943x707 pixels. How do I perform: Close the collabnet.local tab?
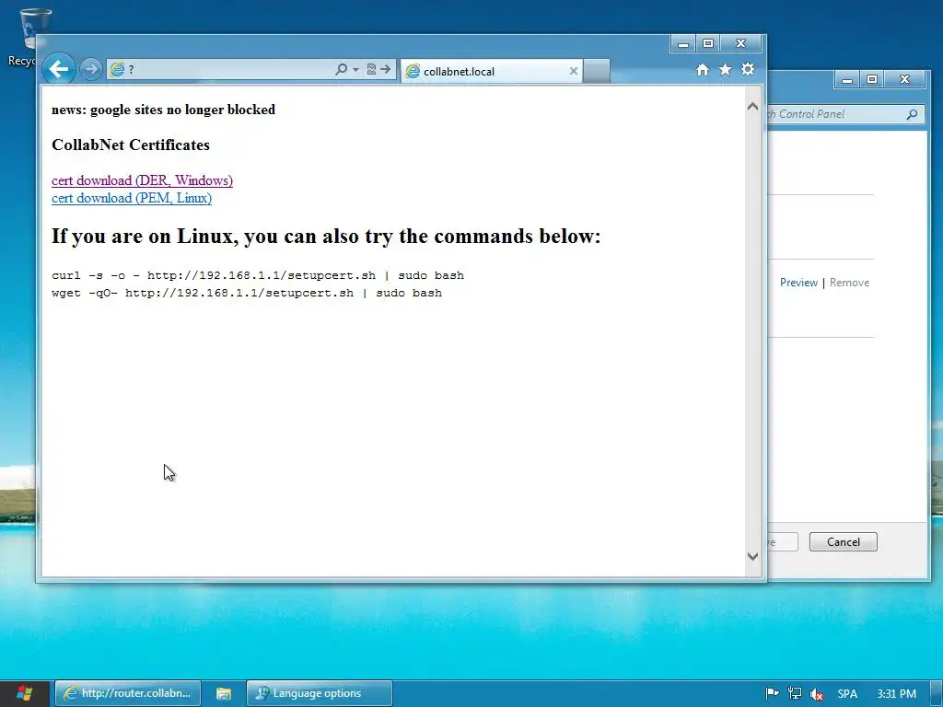(573, 71)
